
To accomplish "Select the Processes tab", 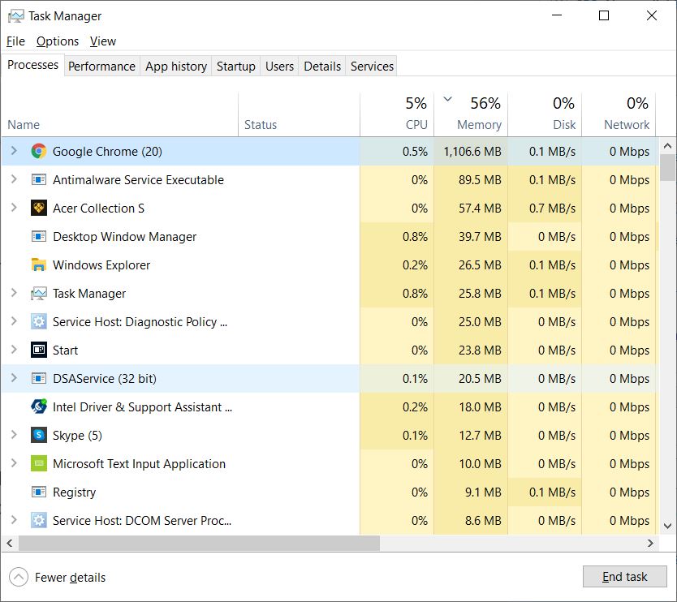I will 32,65.
